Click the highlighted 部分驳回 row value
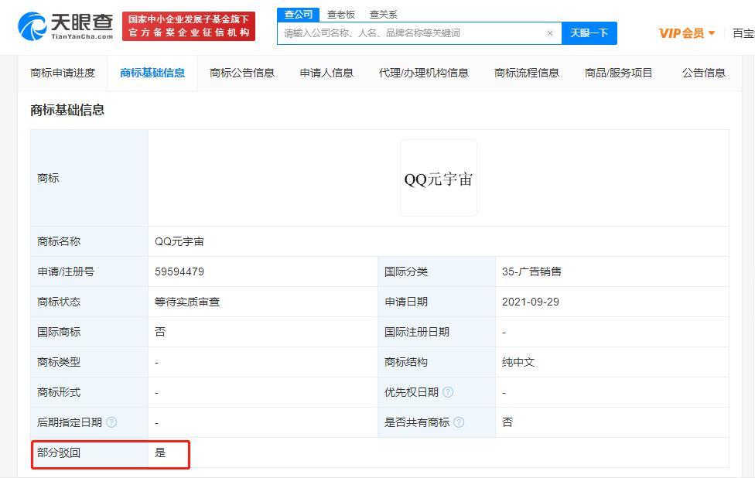Viewport: 755px width, 478px height. click(162, 454)
